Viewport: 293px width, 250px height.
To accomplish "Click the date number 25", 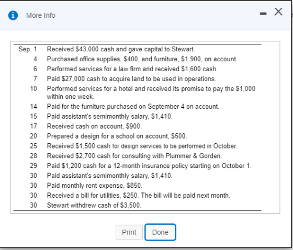I will point(33,146).
